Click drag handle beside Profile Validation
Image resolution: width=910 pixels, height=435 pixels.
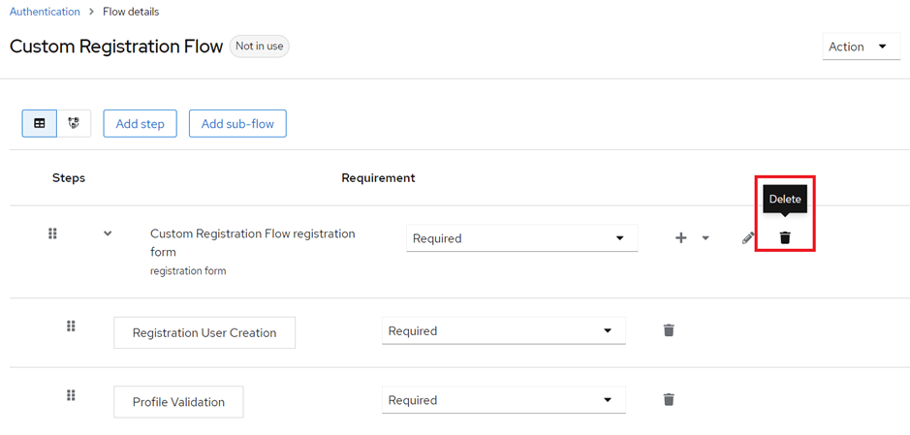point(71,395)
